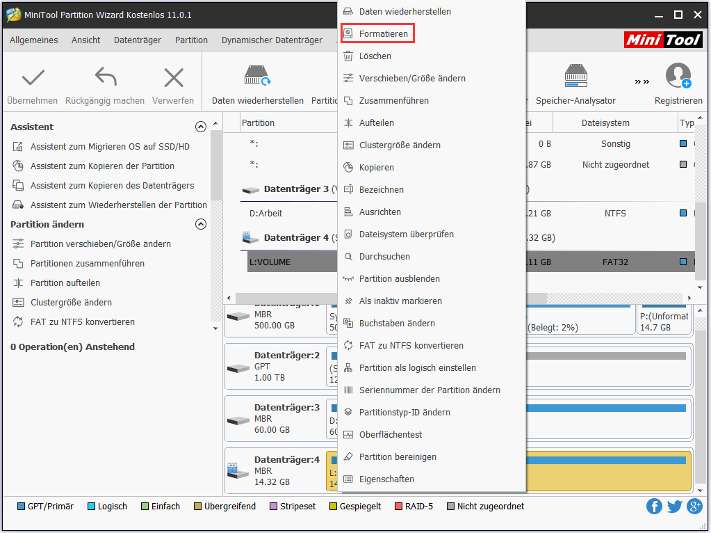Collapse the Partition ändern section

click(201, 224)
